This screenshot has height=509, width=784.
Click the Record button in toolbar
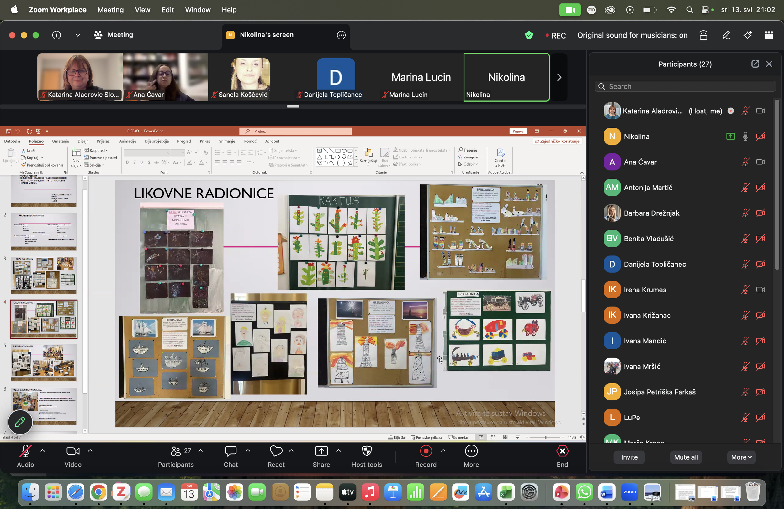[x=426, y=456]
